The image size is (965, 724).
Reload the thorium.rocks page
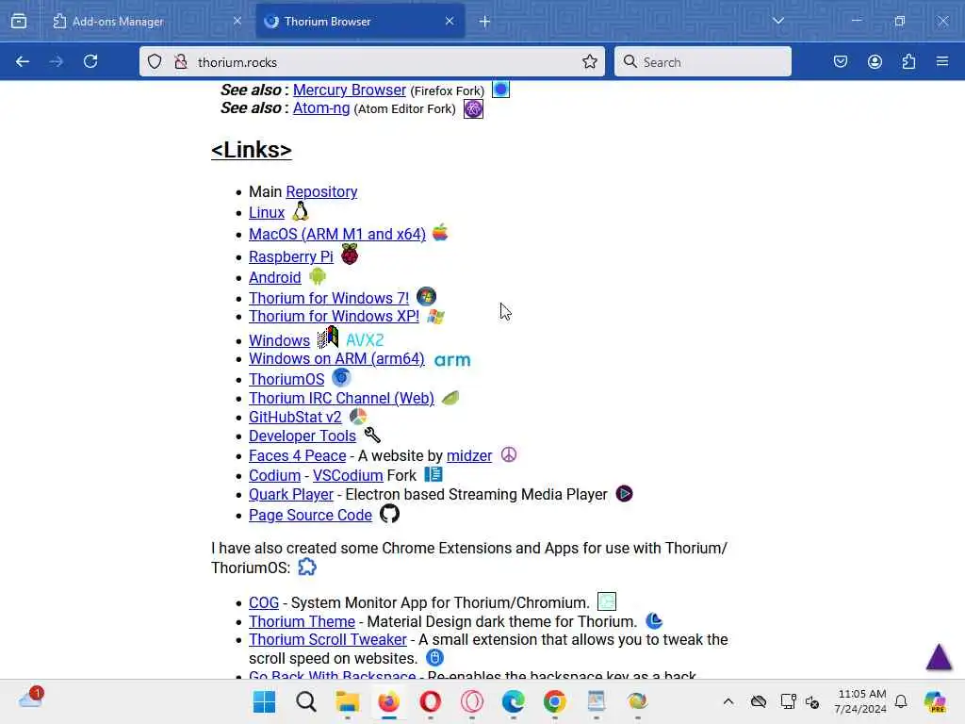90,61
